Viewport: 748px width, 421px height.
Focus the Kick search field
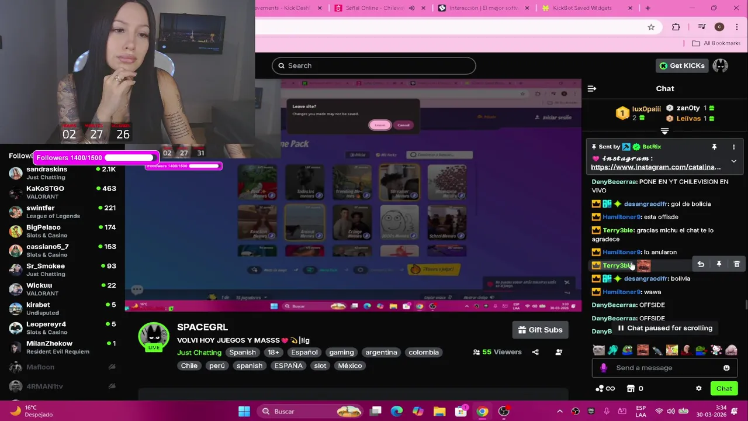pyautogui.click(x=373, y=65)
